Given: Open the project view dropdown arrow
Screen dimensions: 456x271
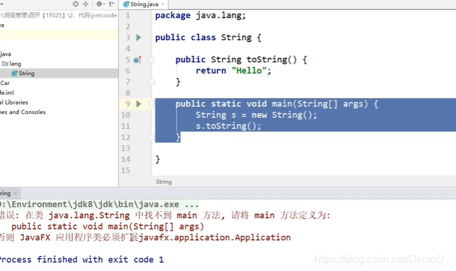Looking at the screenshot, I should point(2,4).
